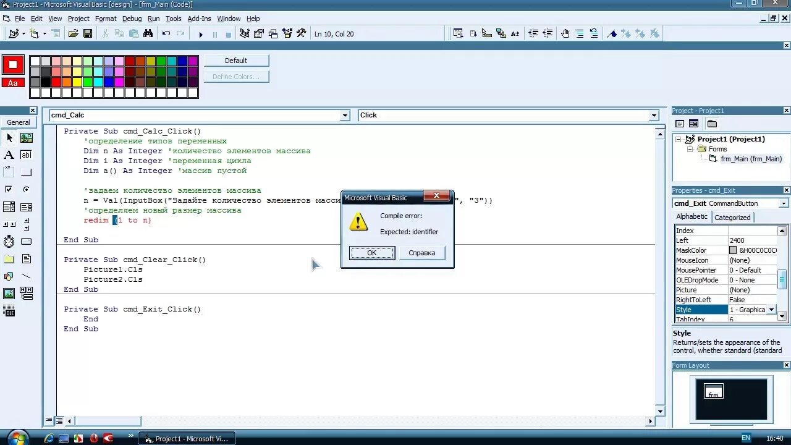Select the OLE container tool
Viewport: 791px width, 445px height.
tap(9, 312)
